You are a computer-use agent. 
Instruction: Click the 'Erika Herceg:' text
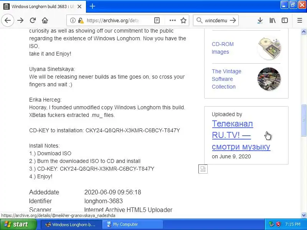click(45, 100)
